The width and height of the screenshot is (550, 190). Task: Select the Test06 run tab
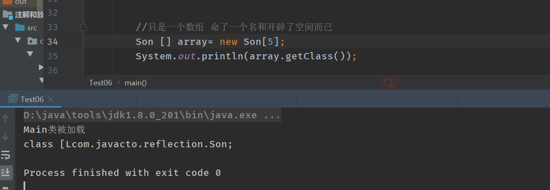point(31,99)
